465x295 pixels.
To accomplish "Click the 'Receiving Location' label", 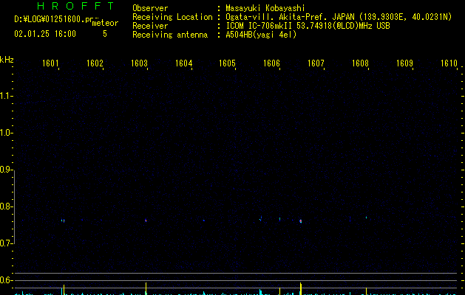I will (172, 17).
